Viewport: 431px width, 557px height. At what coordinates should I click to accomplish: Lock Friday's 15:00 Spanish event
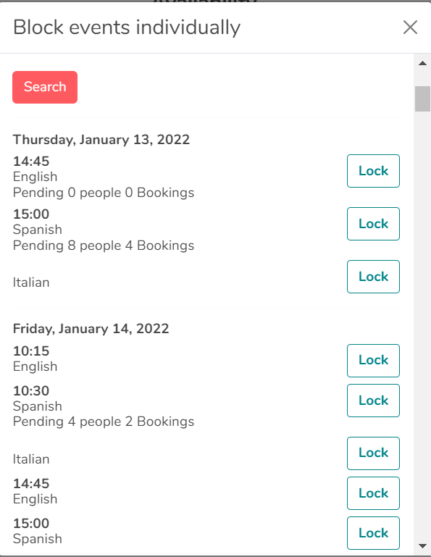point(373,533)
